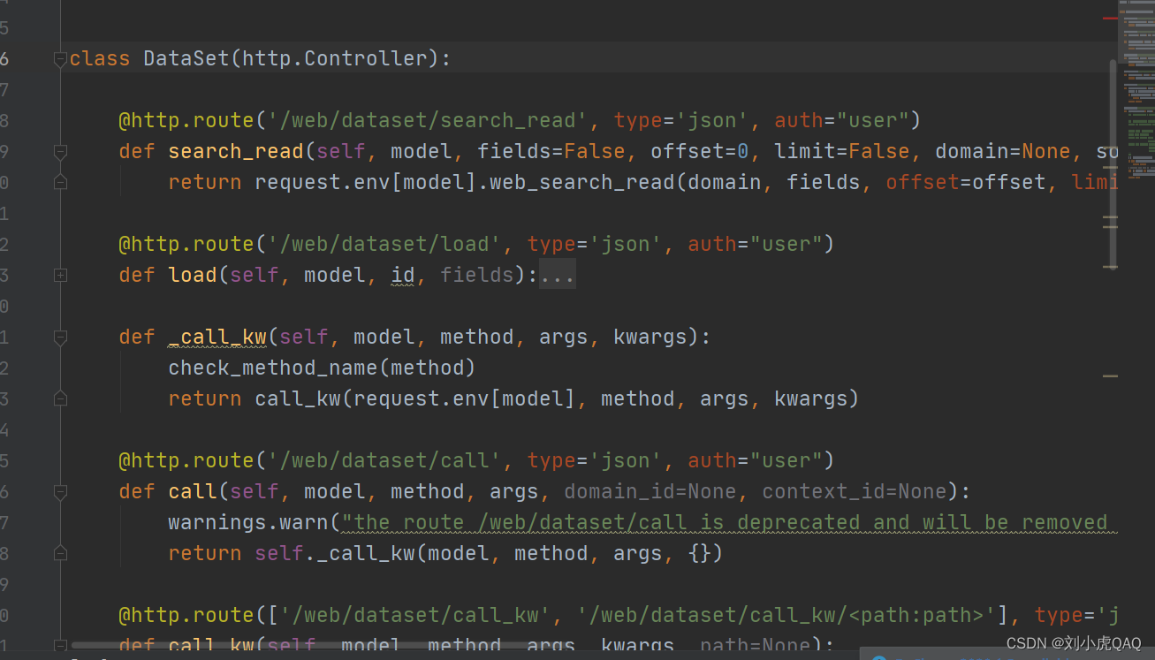
Task: Click the _call_kw function name in its def
Action: pos(217,338)
